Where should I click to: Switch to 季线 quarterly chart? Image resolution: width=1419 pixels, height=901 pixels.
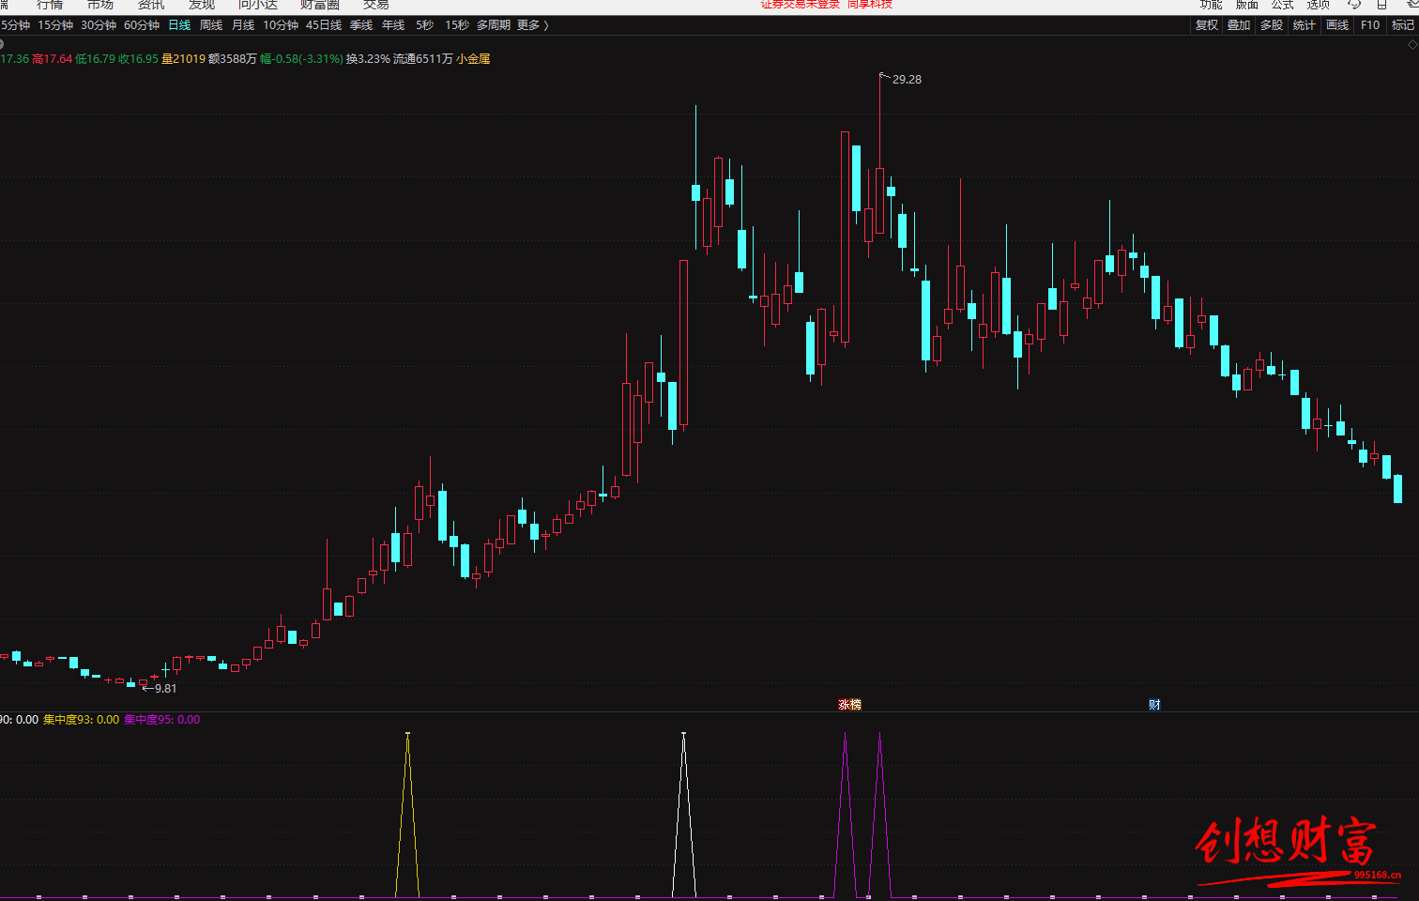361,25
